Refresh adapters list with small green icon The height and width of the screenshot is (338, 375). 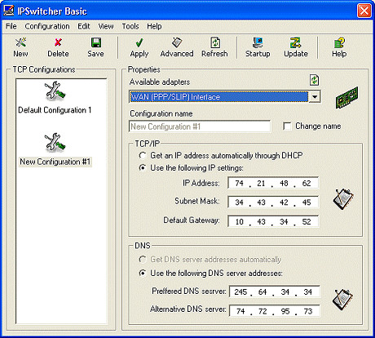point(314,80)
